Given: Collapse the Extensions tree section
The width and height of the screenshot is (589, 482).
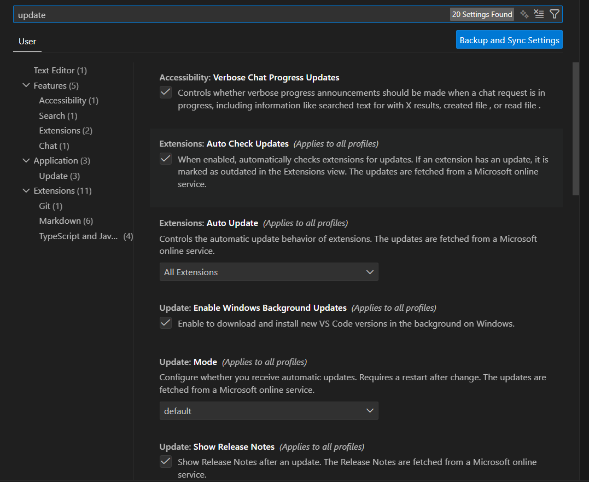Looking at the screenshot, I should coord(26,190).
